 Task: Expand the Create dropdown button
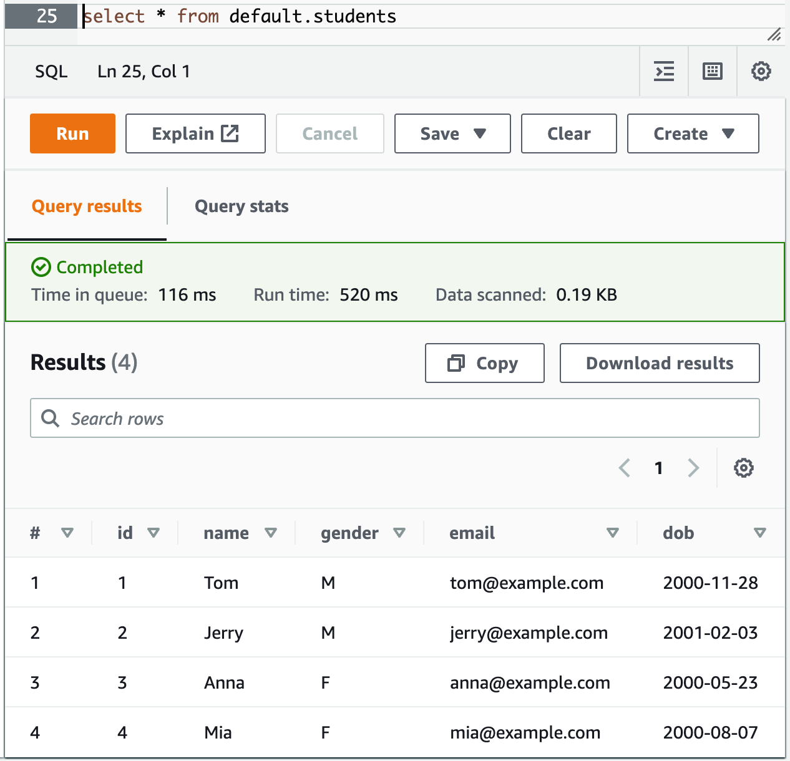[693, 133]
